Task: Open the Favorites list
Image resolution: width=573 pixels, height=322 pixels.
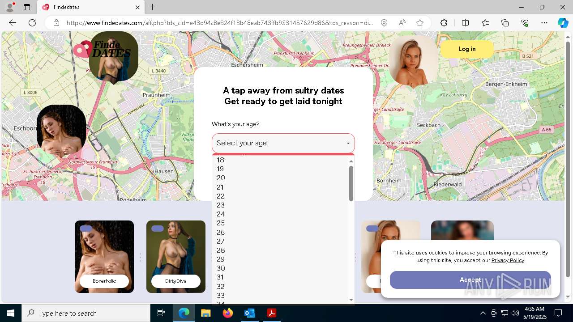Action: coord(485,23)
